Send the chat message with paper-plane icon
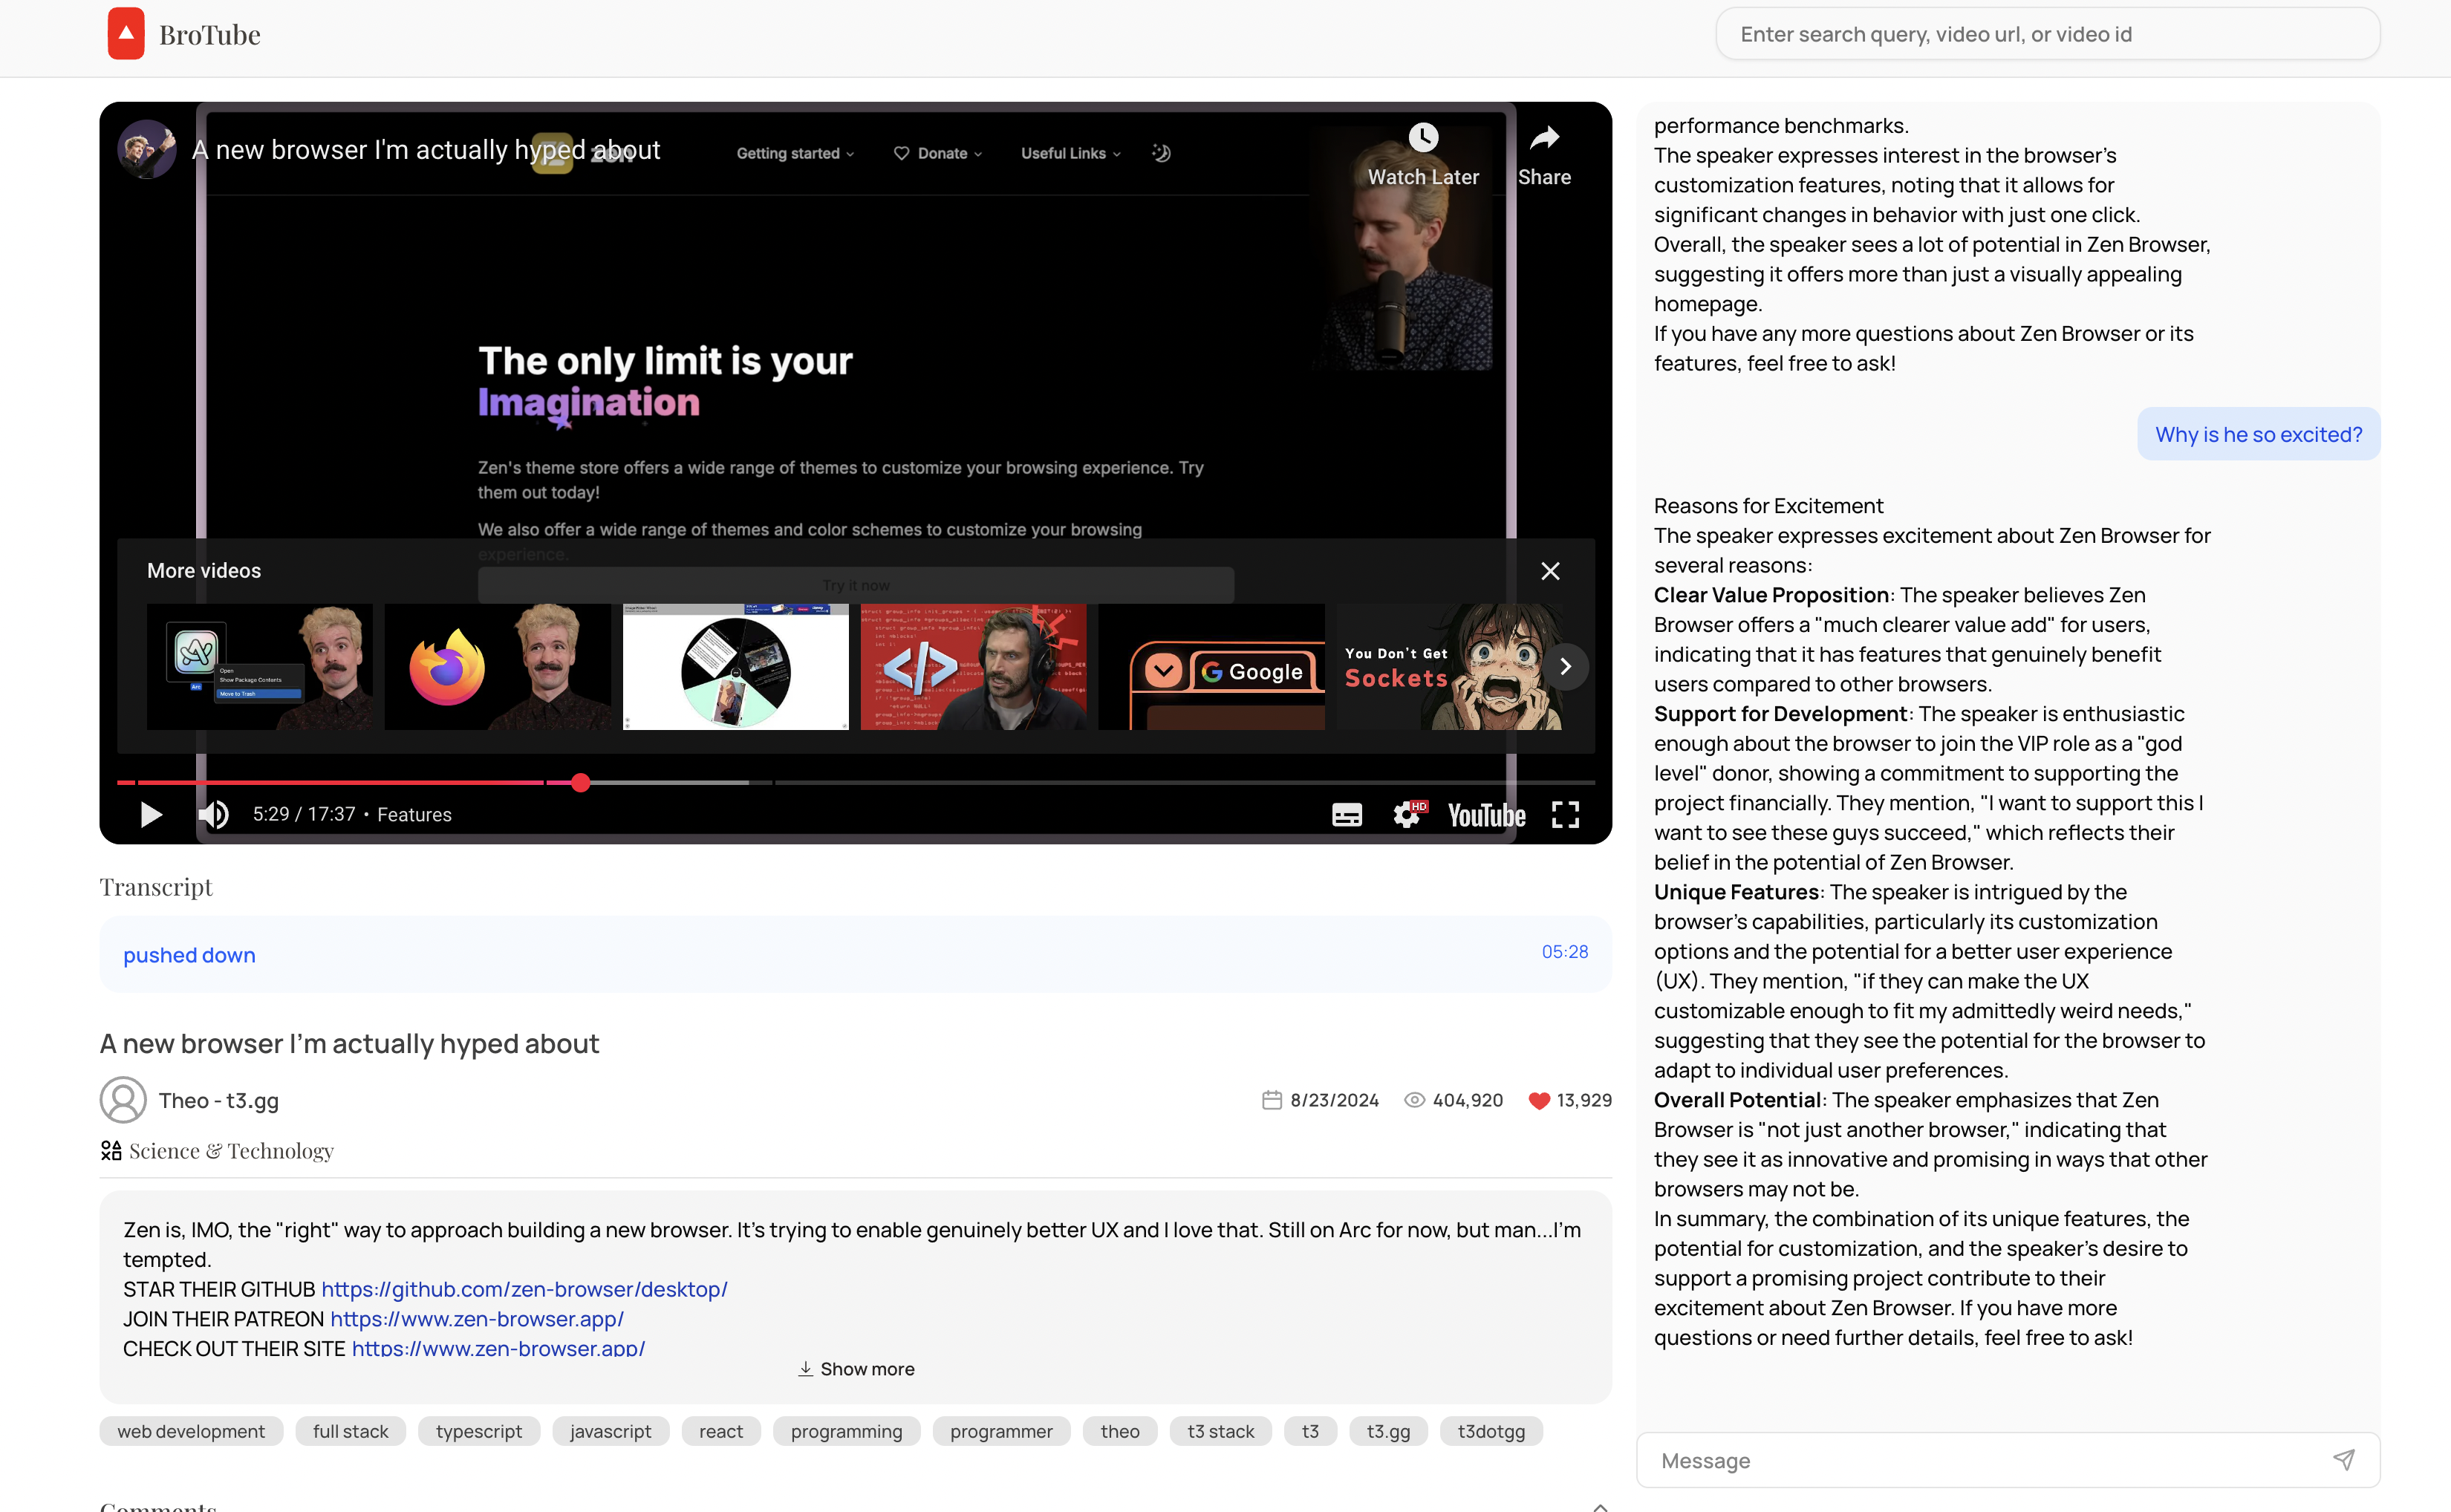 coord(2343,1459)
